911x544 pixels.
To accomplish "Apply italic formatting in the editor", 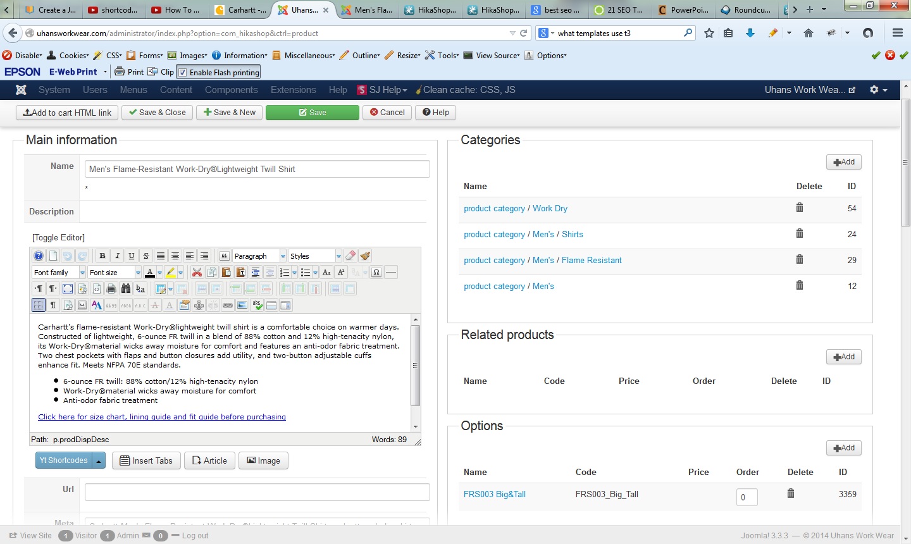I will click(x=117, y=256).
